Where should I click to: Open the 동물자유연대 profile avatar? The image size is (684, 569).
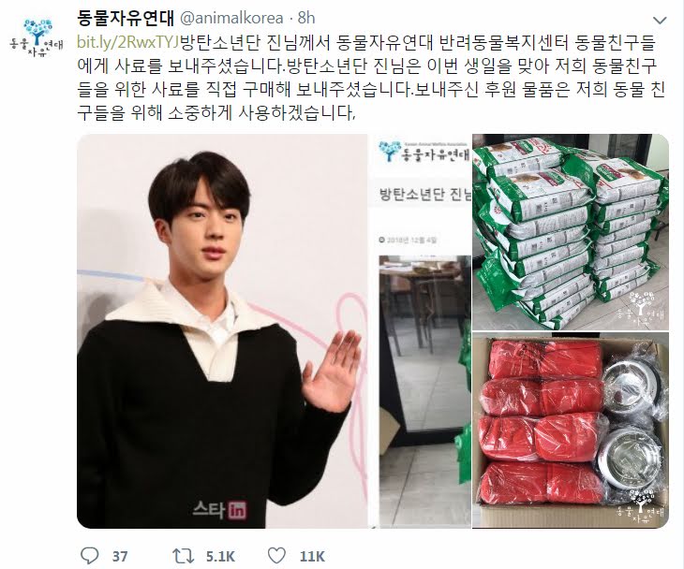click(x=37, y=38)
